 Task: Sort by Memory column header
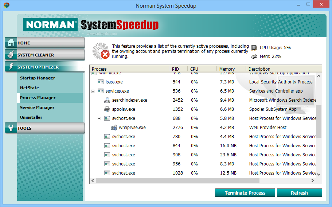click(231, 69)
